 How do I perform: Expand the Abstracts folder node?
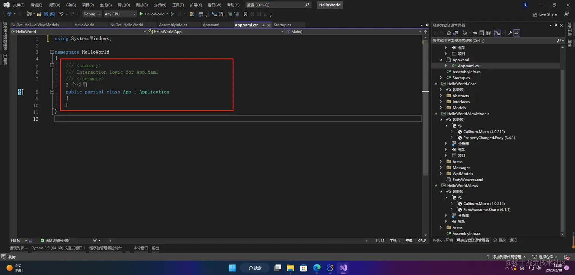click(x=441, y=96)
